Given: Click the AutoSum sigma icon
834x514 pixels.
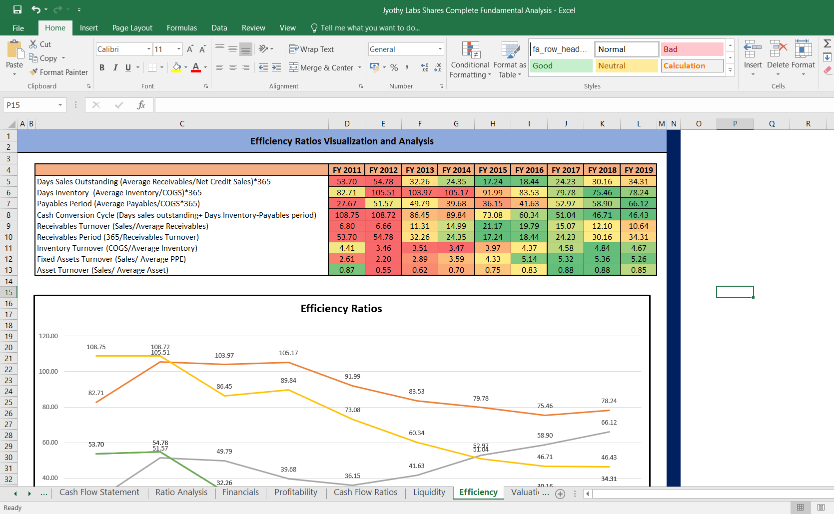Looking at the screenshot, I should 827,44.
